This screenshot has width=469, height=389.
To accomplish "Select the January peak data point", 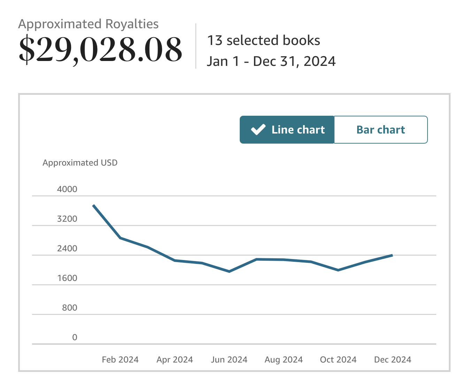I will 94,206.
